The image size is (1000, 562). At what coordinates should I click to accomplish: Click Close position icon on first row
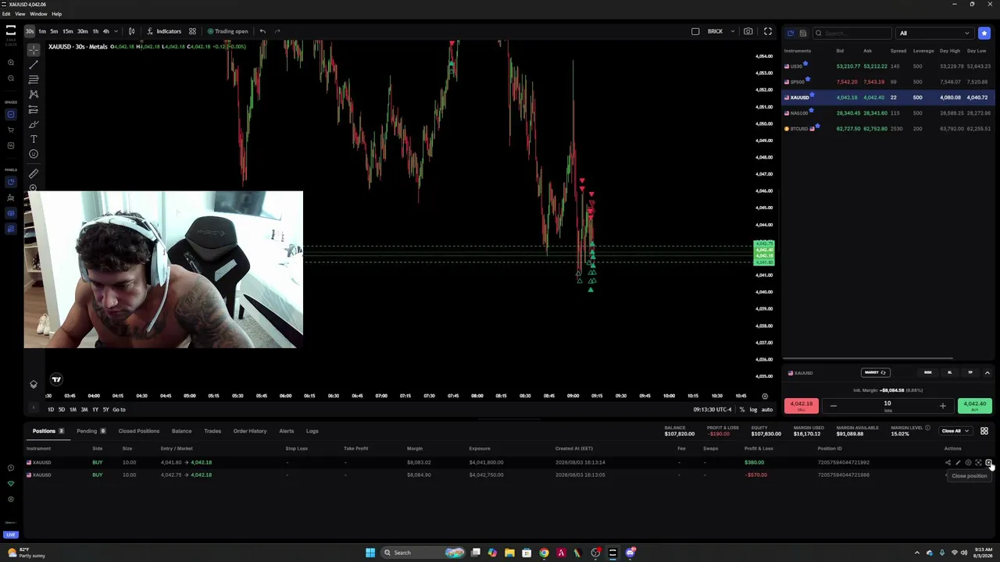click(988, 462)
